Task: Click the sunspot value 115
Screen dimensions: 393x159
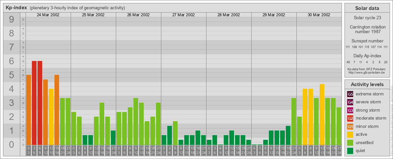Action: pos(367,47)
